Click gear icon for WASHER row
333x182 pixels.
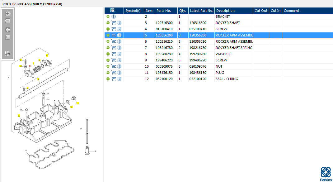[108, 54]
